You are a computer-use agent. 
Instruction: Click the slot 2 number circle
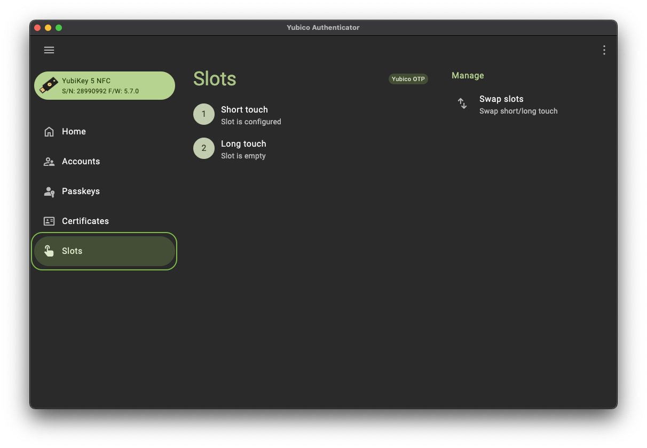point(204,148)
